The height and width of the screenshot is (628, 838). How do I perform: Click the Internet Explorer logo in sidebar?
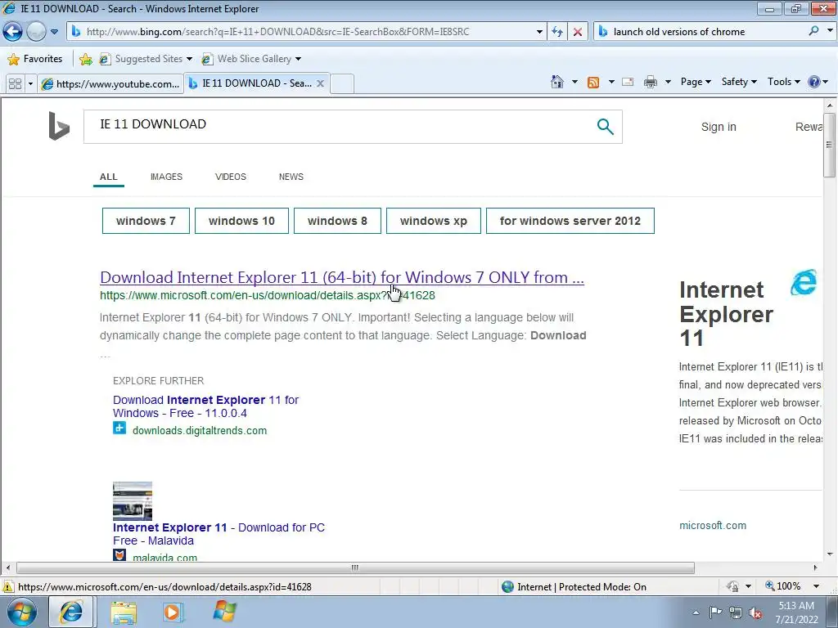click(804, 282)
